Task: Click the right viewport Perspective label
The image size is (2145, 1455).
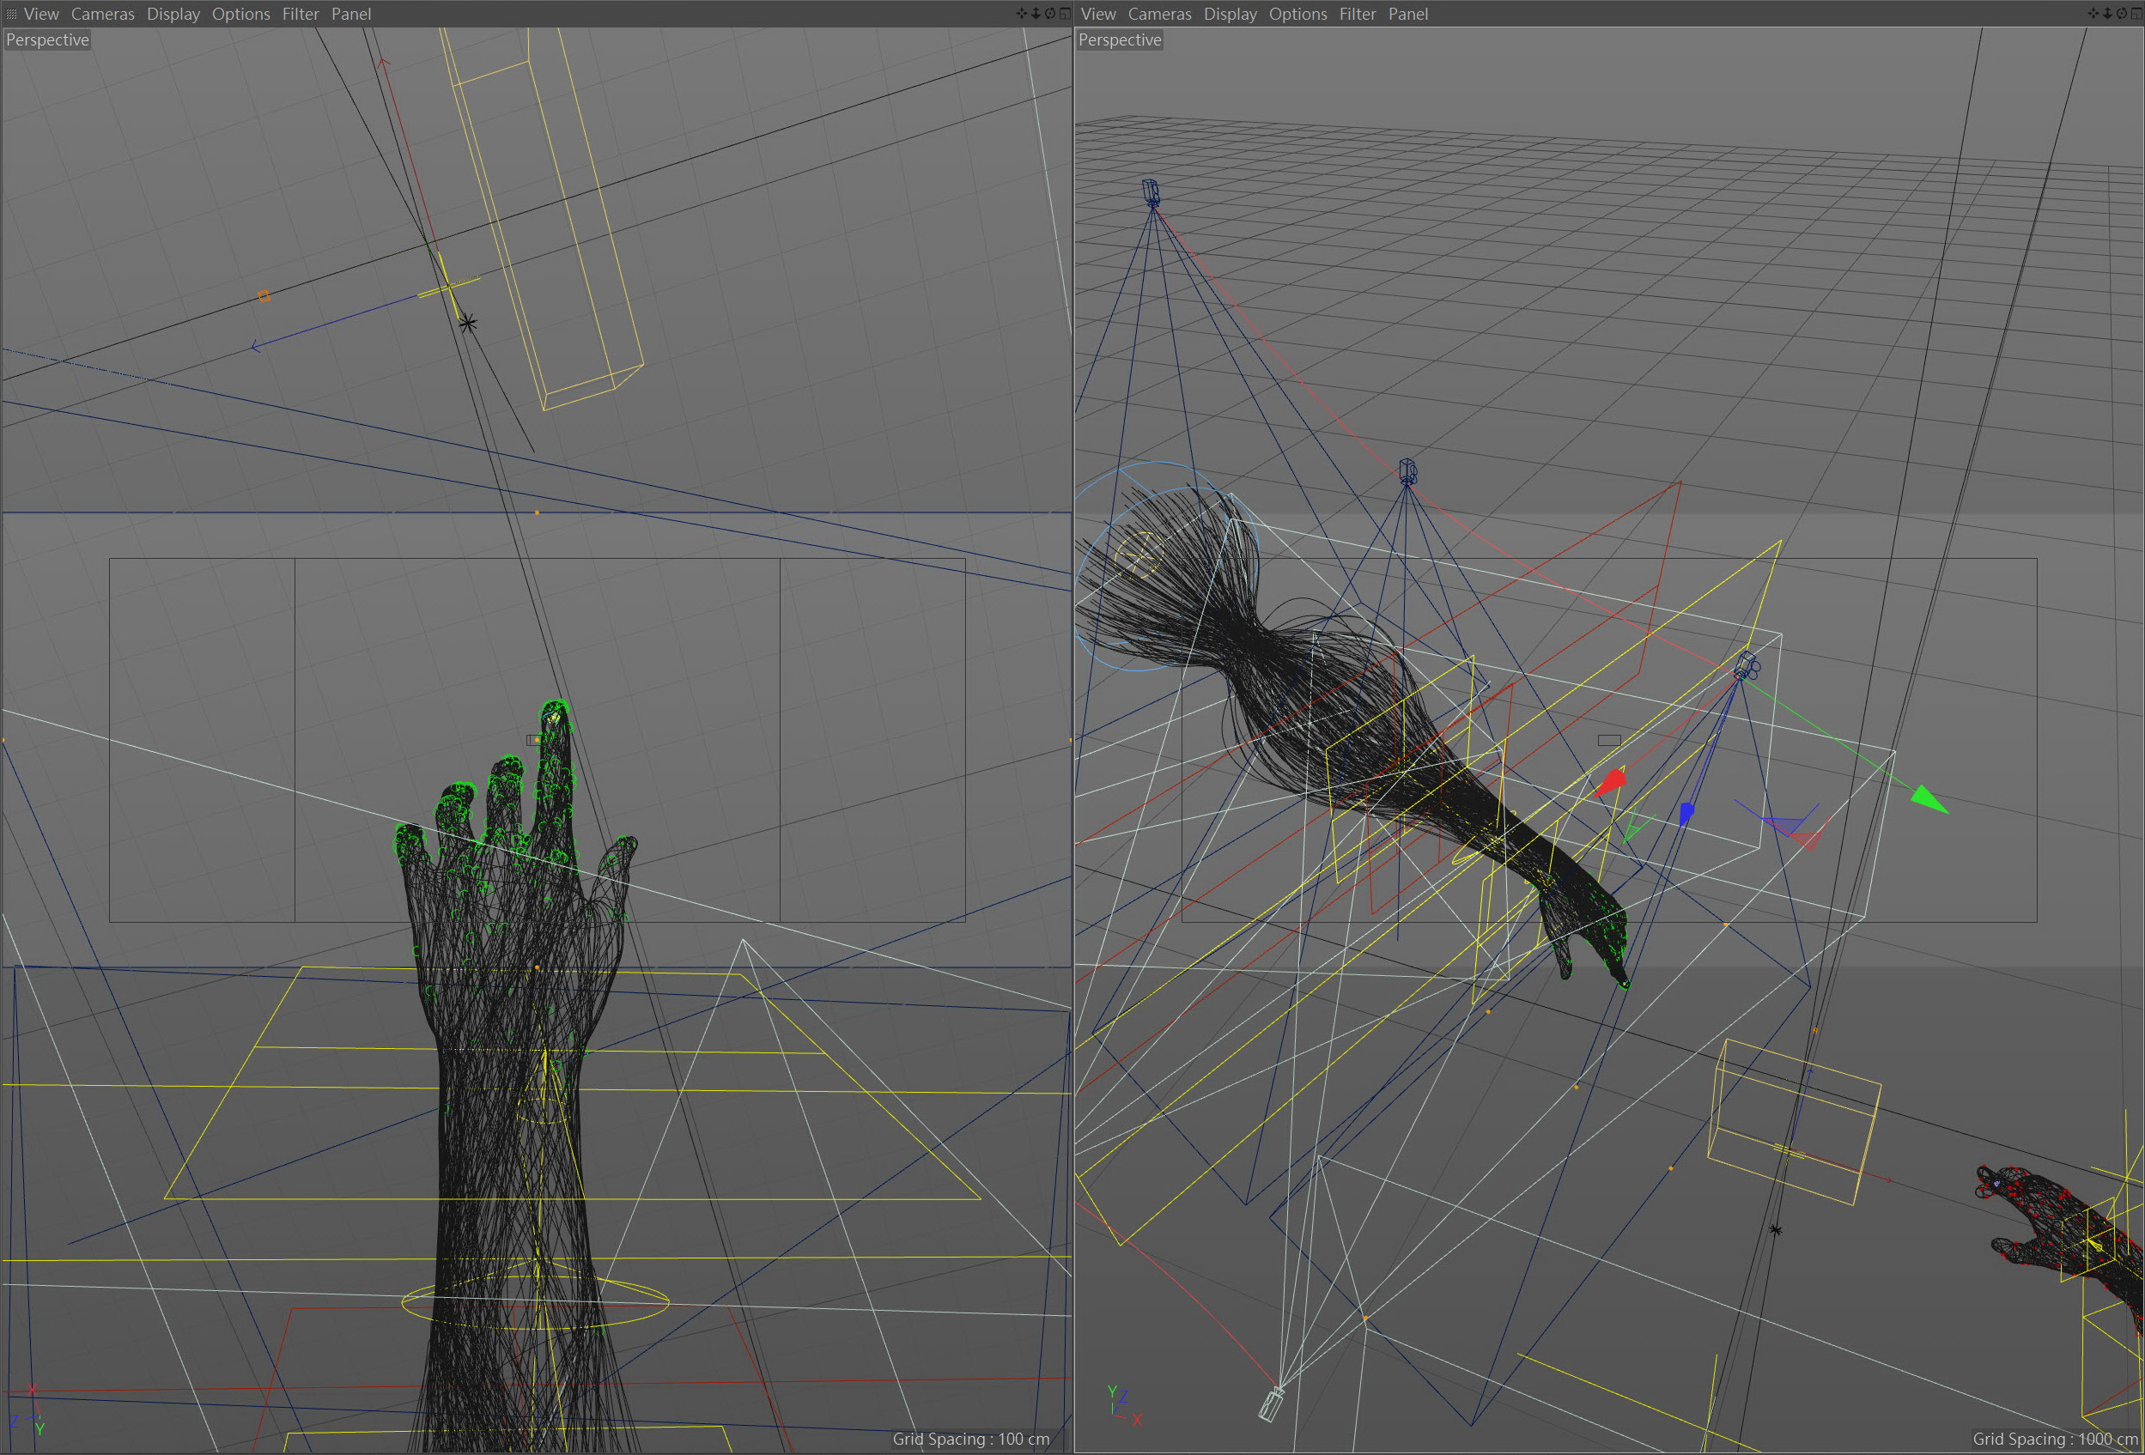Action: (x=1120, y=39)
